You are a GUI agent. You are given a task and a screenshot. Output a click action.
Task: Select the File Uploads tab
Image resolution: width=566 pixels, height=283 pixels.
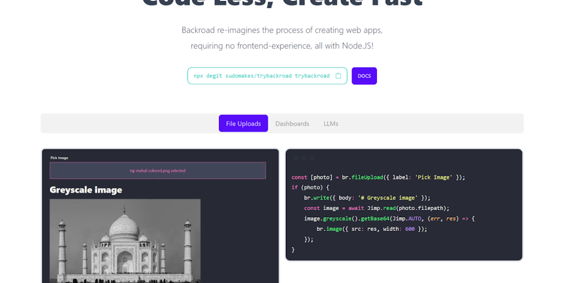243,123
